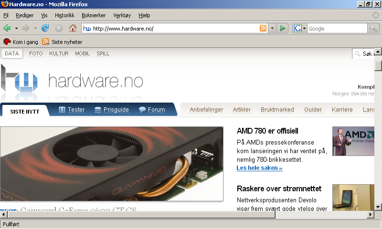Open the Tester section
382x229 pixels.
coord(72,110)
